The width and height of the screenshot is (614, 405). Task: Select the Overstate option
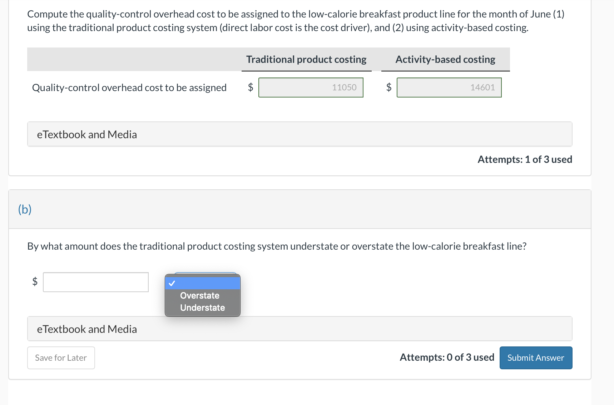coord(199,295)
